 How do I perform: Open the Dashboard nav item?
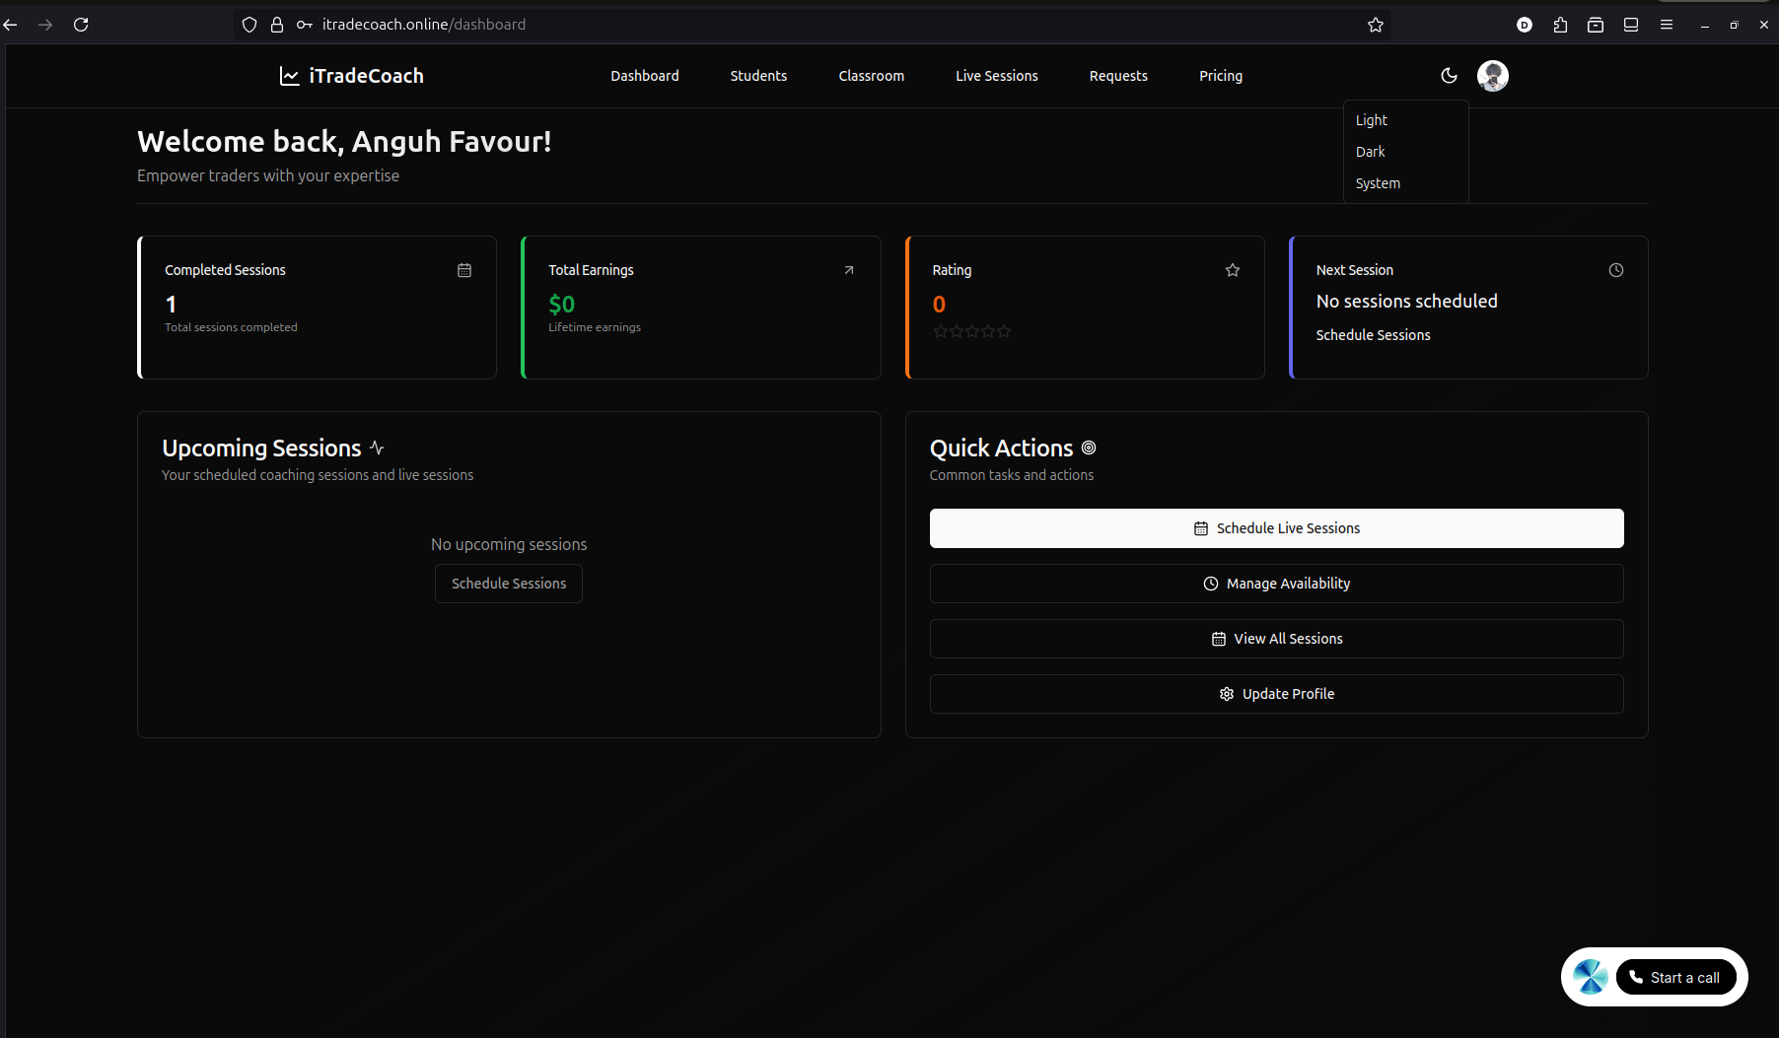(645, 76)
